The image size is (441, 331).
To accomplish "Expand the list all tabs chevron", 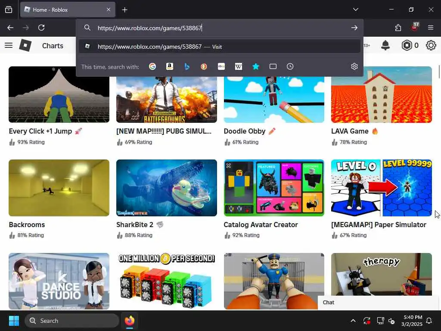I will [x=355, y=9].
